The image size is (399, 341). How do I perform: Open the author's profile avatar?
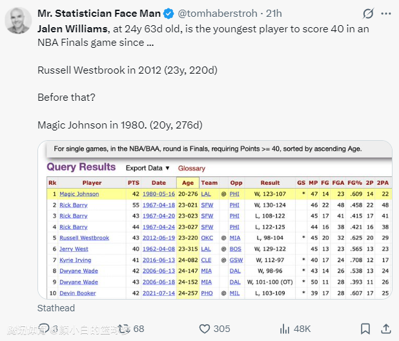[18, 21]
